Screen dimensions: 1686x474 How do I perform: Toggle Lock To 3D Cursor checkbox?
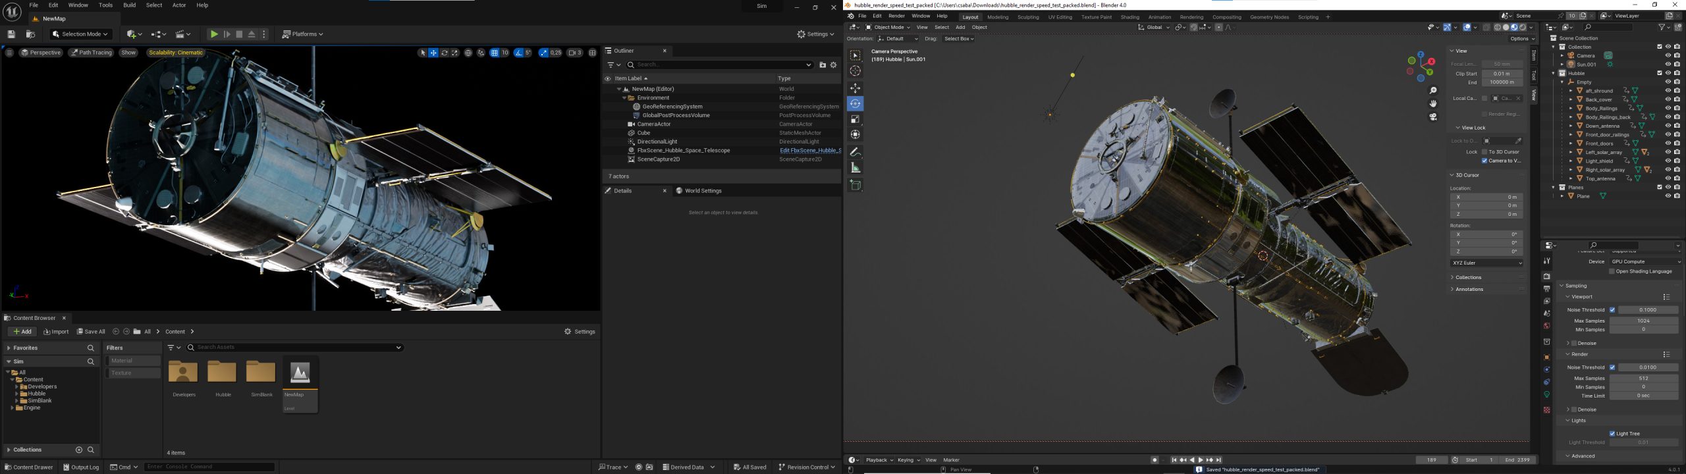pos(1484,152)
